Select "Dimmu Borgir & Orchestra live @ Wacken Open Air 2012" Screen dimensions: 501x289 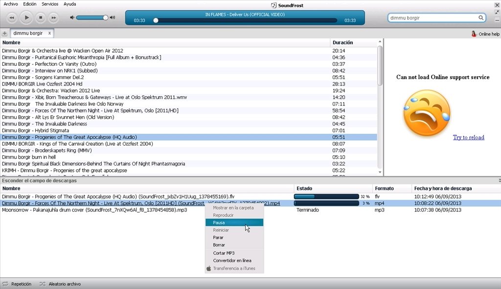[188, 51]
